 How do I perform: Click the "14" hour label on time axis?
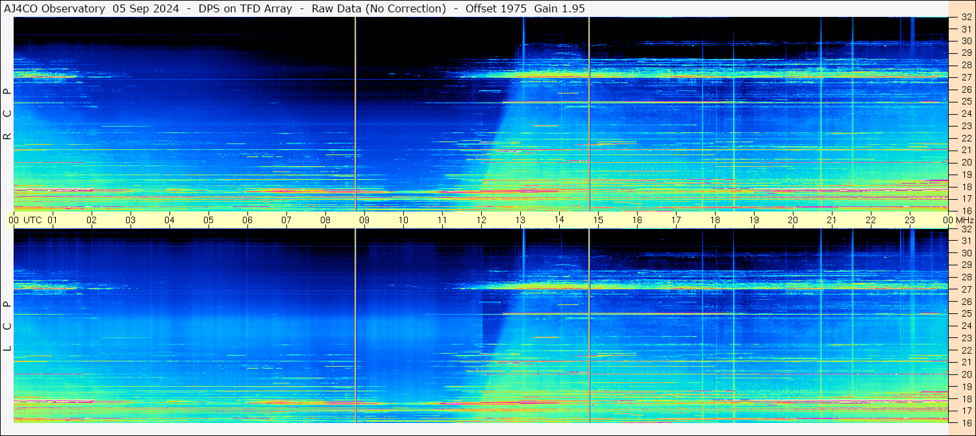point(559,219)
